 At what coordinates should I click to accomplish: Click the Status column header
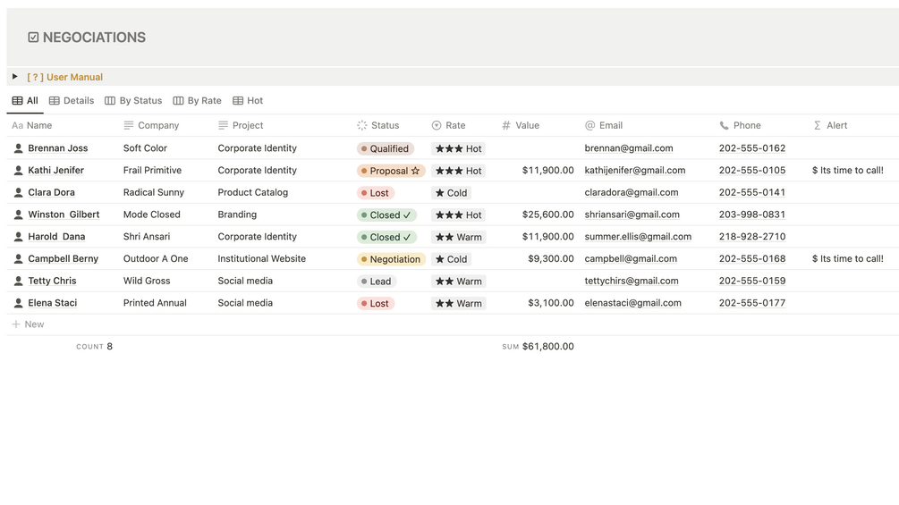click(377, 125)
